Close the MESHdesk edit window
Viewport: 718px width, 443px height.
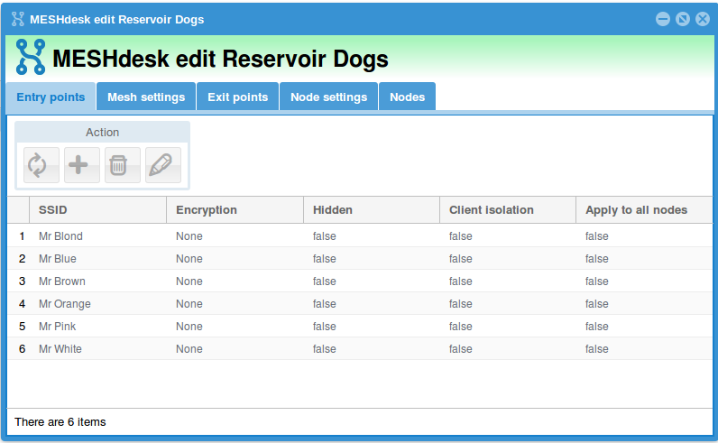(703, 19)
